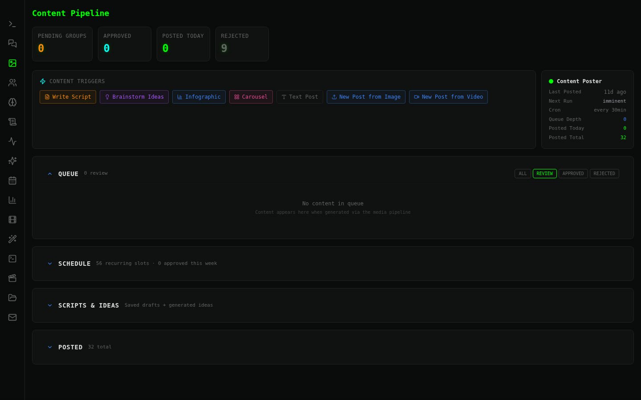Click the 'every 30min' Cron value
This screenshot has width=641, height=400.
click(x=610, y=110)
